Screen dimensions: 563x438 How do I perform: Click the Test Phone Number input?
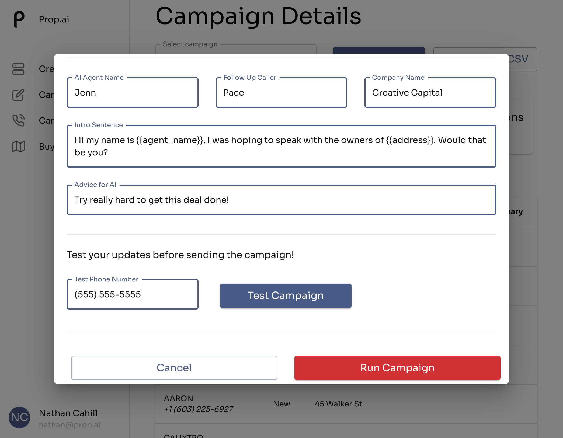point(133,294)
